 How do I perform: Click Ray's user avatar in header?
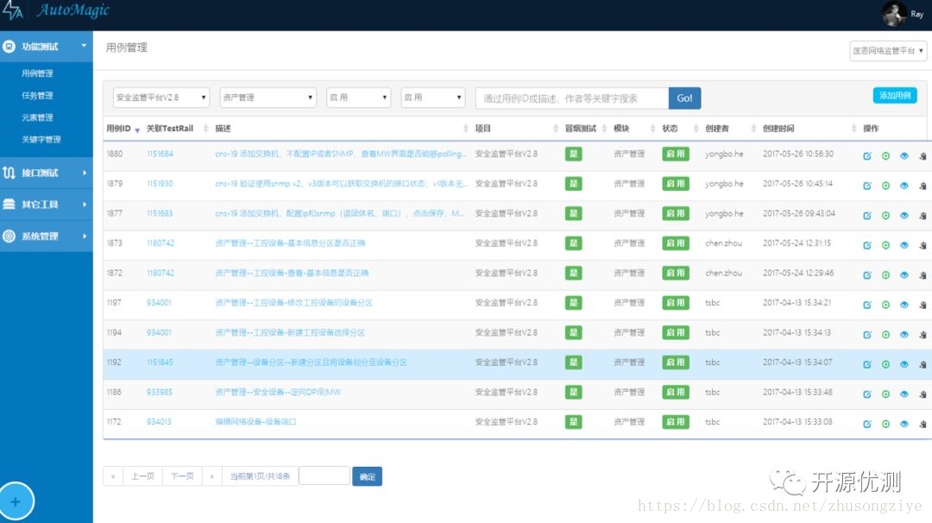point(893,13)
